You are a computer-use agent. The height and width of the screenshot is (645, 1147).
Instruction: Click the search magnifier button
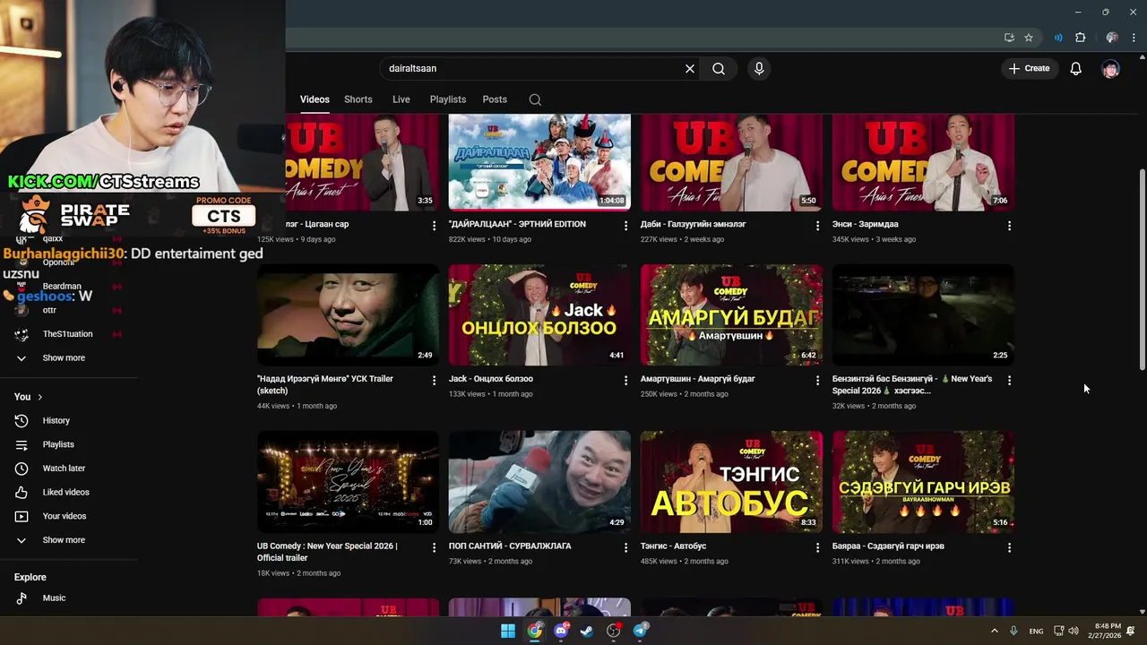point(719,69)
